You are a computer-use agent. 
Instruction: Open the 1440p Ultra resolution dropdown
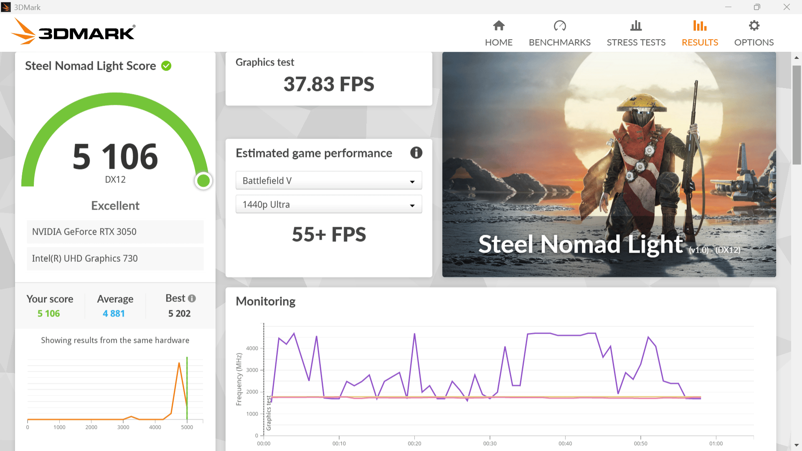click(x=329, y=205)
